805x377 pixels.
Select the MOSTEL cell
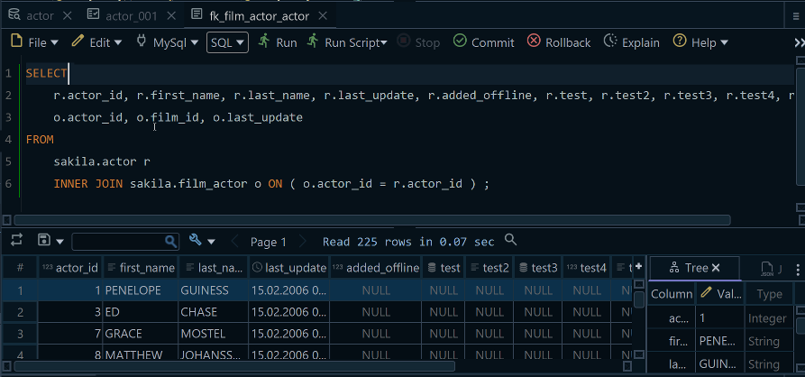pyautogui.click(x=213, y=334)
